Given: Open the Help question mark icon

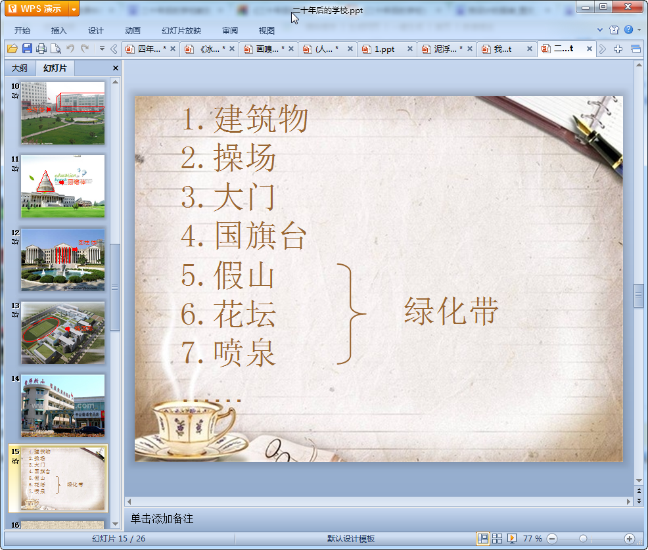Looking at the screenshot, I should click(x=629, y=30).
